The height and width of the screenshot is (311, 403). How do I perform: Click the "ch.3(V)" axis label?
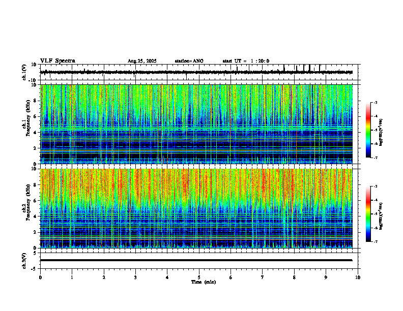pos(24,261)
